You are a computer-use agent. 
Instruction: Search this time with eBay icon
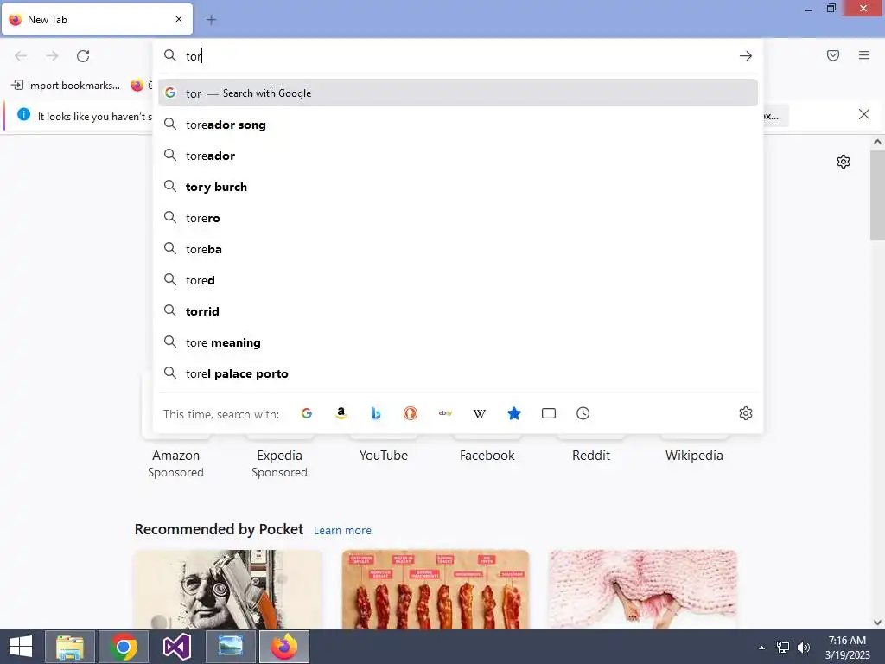click(x=445, y=413)
